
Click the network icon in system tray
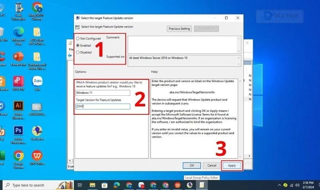coord(292,185)
